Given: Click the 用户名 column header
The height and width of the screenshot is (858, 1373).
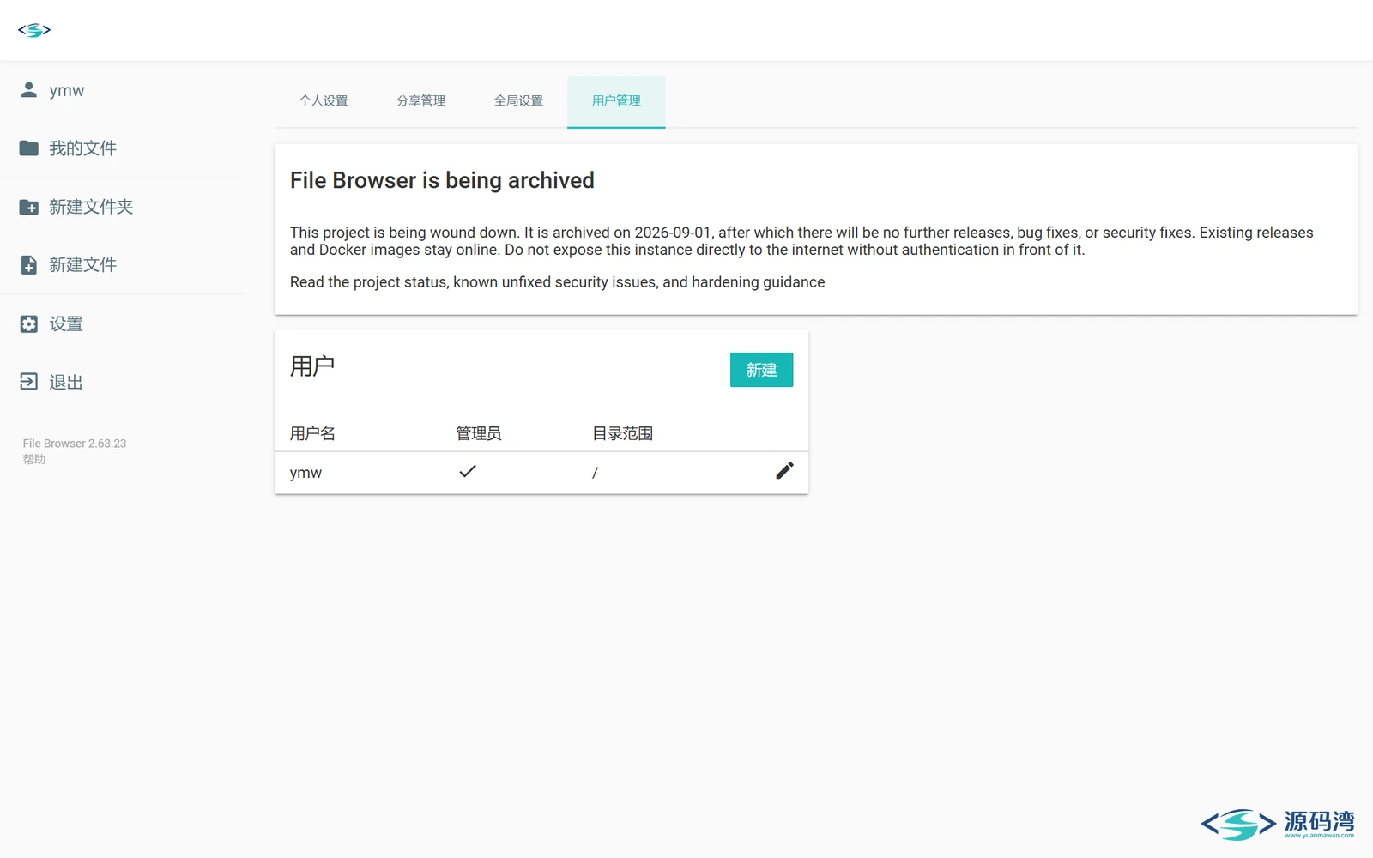Looking at the screenshot, I should [x=312, y=433].
